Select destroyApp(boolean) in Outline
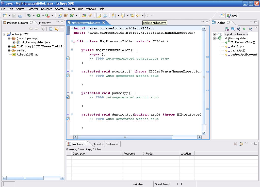 click(244, 55)
